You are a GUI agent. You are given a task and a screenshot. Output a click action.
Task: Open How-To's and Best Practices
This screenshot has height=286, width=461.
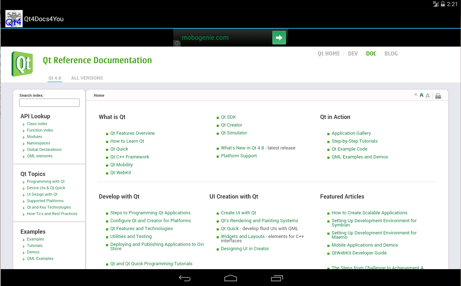(x=52, y=214)
